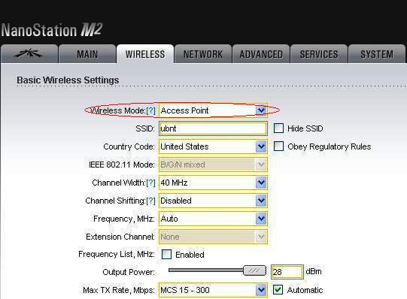Switch to the MAIN tab

[87, 54]
